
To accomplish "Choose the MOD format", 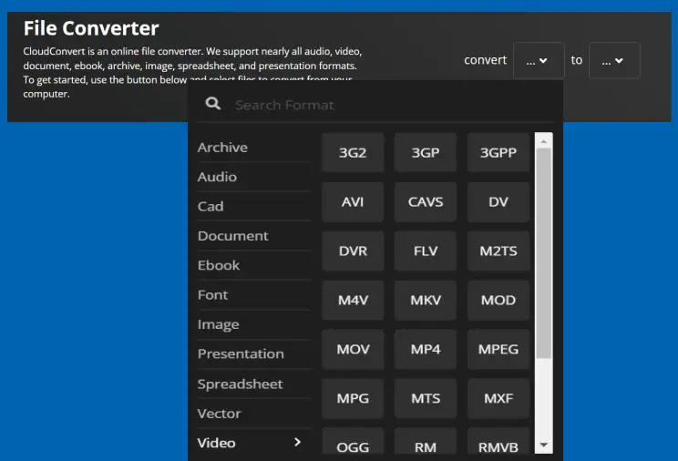I will click(x=498, y=300).
